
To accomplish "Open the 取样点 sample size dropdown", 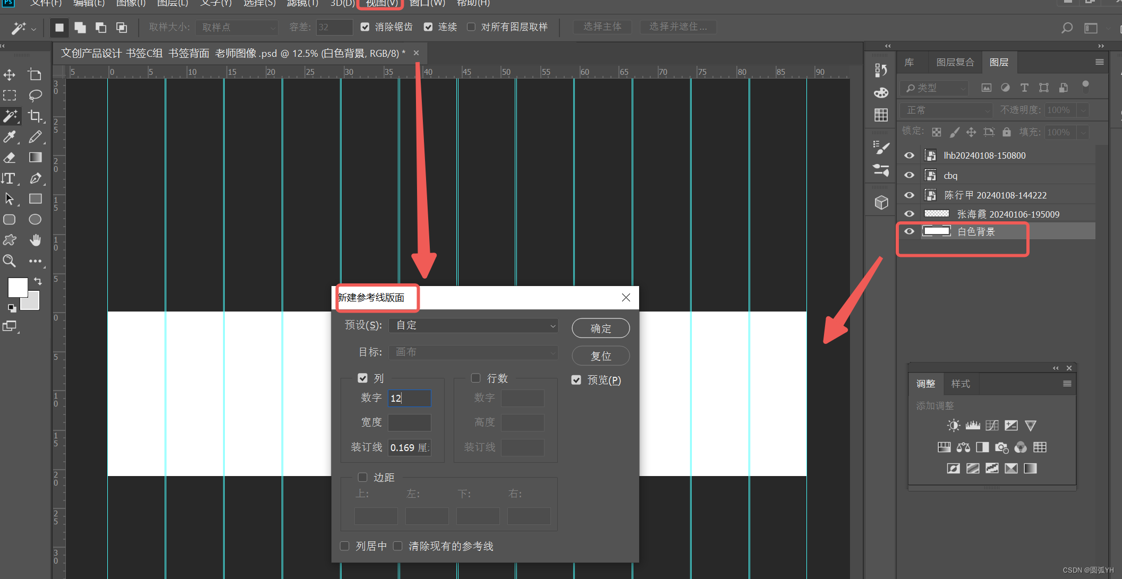I will (x=236, y=27).
